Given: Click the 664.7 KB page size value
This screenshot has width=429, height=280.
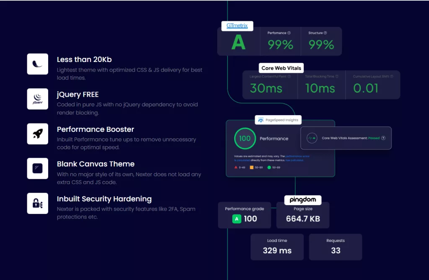Looking at the screenshot, I should coord(303,219).
